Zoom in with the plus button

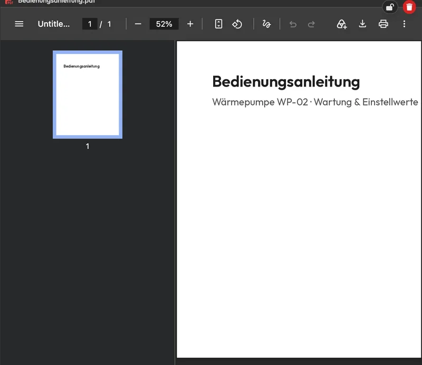coord(190,24)
